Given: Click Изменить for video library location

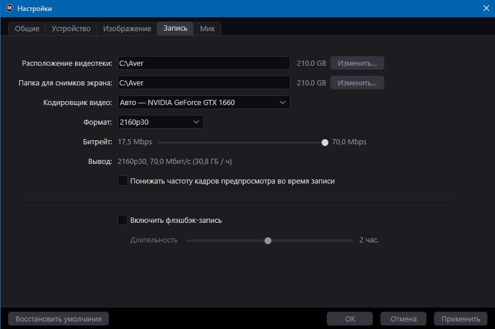Looking at the screenshot, I should point(357,63).
